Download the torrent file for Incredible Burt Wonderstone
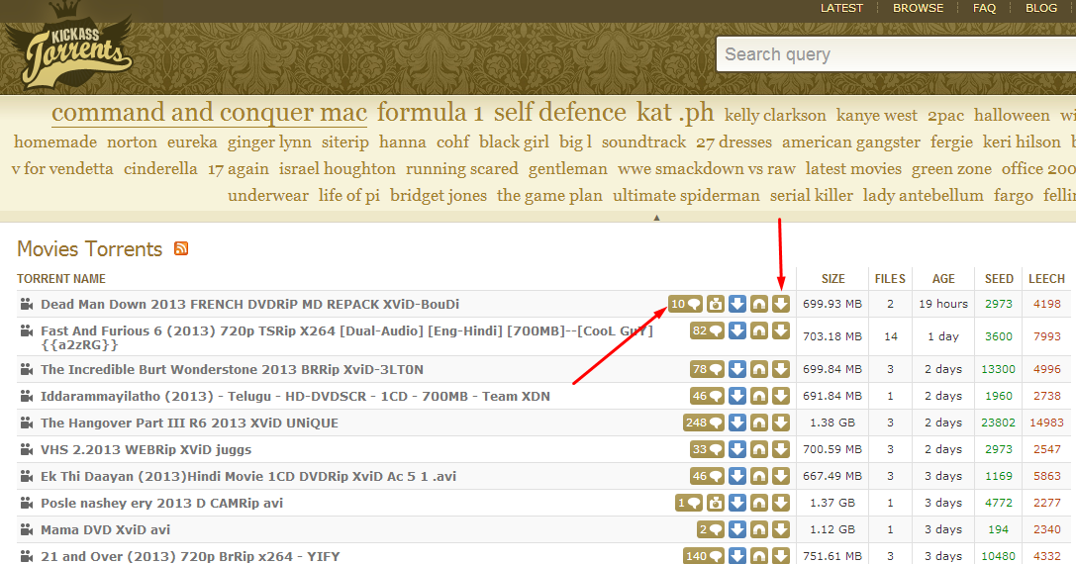 coord(781,369)
